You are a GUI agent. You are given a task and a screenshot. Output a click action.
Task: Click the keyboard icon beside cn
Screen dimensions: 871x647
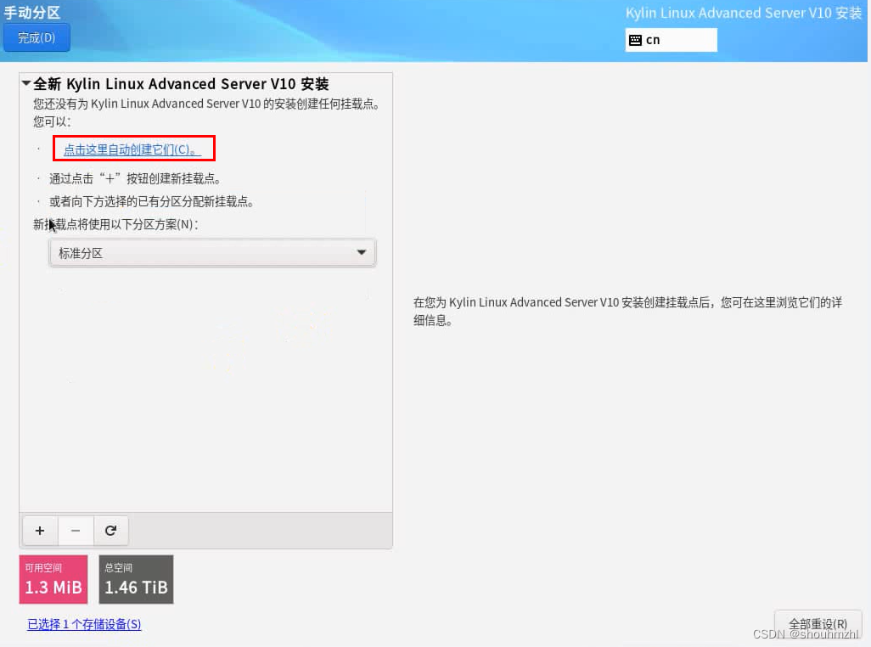635,40
